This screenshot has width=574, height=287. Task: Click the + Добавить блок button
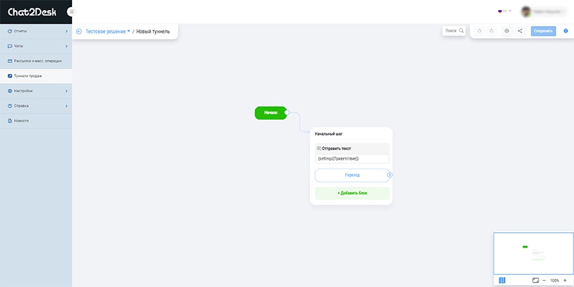point(352,193)
